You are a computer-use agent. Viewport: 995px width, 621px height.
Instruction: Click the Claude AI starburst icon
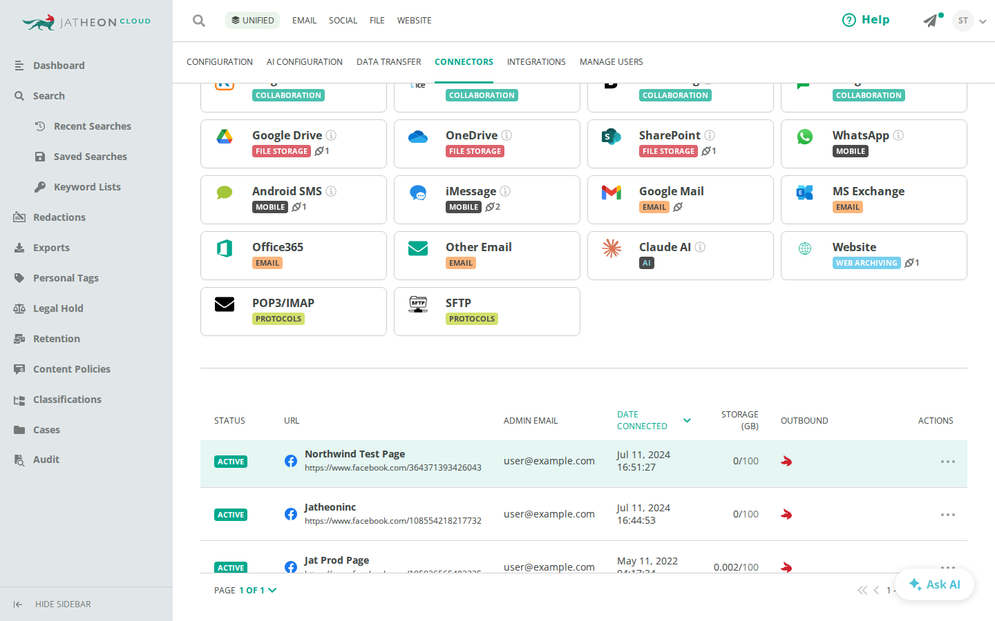(x=612, y=248)
